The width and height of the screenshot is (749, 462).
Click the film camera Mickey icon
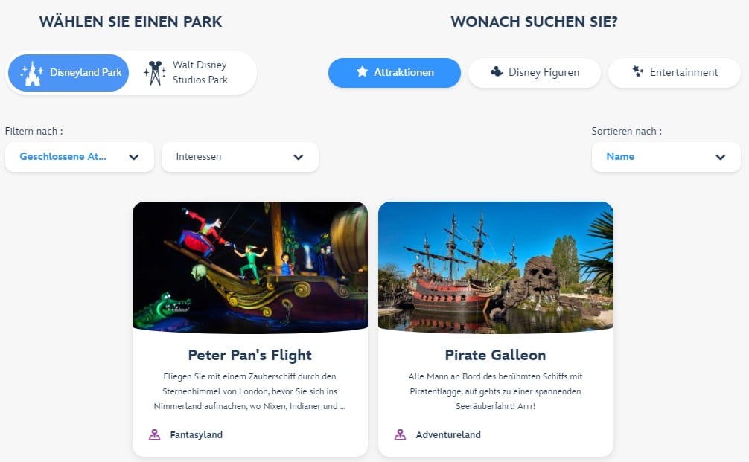tap(154, 73)
